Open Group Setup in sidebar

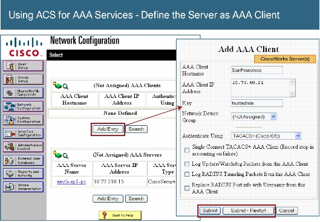(x=23, y=79)
